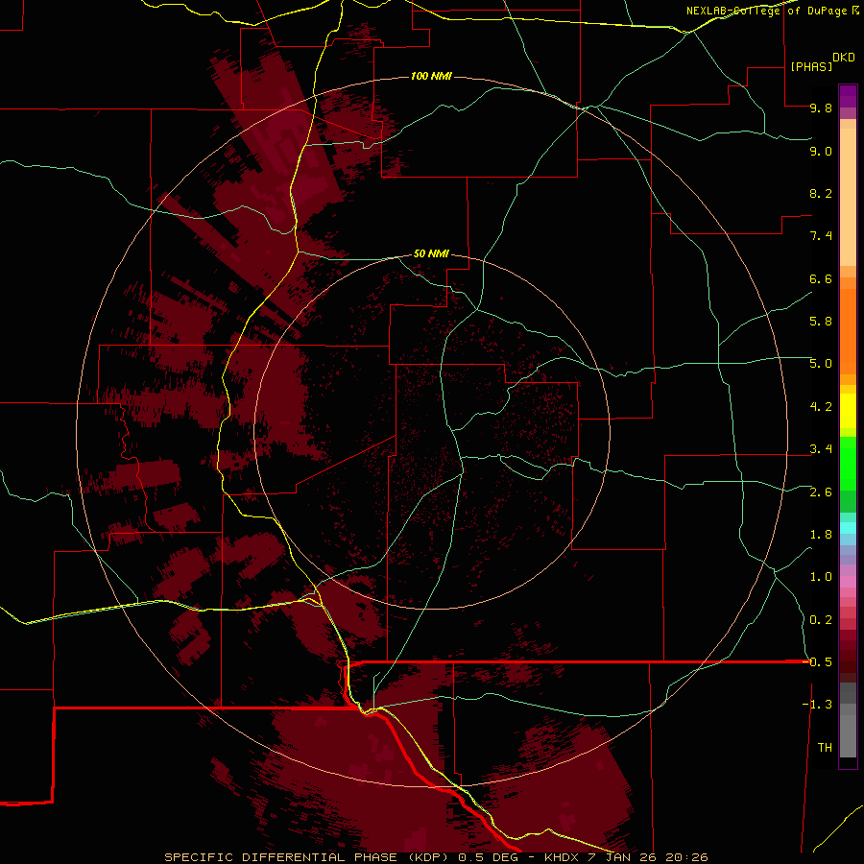Viewport: 864px width, 864px height.
Task: Click the 20:26 timestamp in the caption
Action: point(686,857)
